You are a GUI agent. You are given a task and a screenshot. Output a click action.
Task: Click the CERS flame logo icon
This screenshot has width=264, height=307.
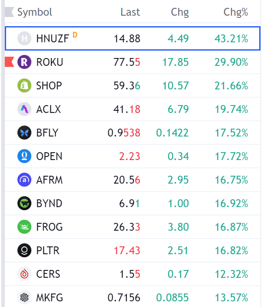click(24, 274)
